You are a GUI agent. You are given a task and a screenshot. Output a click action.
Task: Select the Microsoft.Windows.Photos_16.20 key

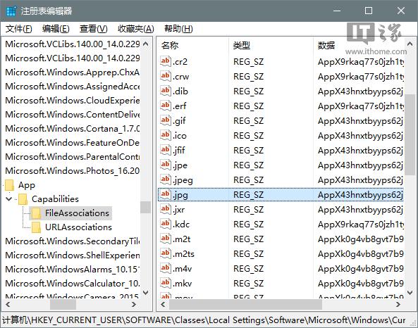coord(72,171)
